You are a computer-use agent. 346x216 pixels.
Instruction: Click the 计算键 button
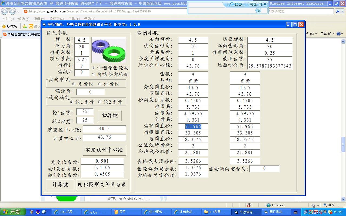pos(60,185)
